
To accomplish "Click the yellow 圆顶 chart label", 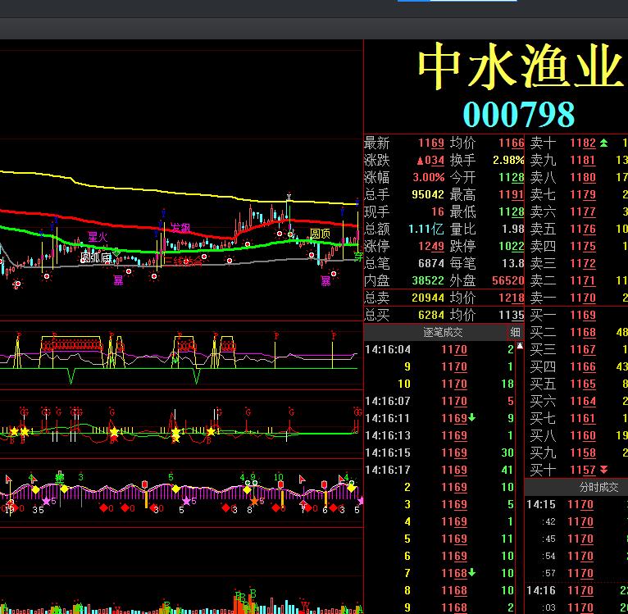I will (320, 234).
